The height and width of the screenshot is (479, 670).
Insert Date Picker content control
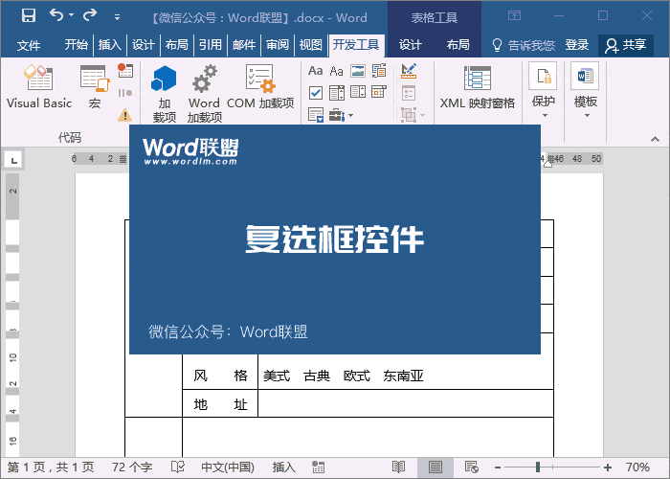(x=379, y=92)
